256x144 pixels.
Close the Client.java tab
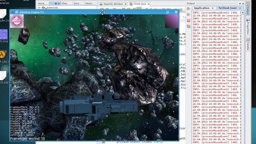(148, 4)
